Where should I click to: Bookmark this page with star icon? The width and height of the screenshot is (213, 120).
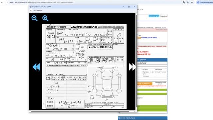tap(192, 2)
